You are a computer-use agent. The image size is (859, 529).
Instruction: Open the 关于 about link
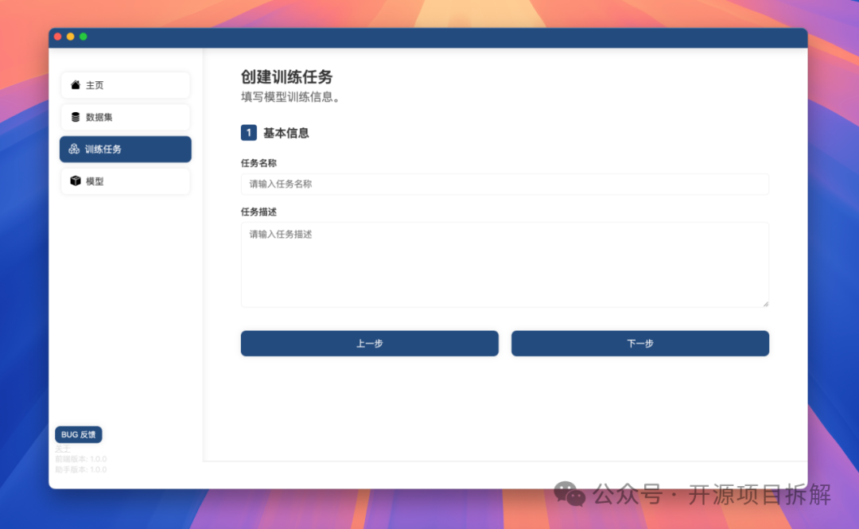64,448
